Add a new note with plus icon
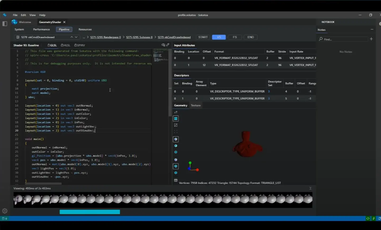 tap(371, 39)
